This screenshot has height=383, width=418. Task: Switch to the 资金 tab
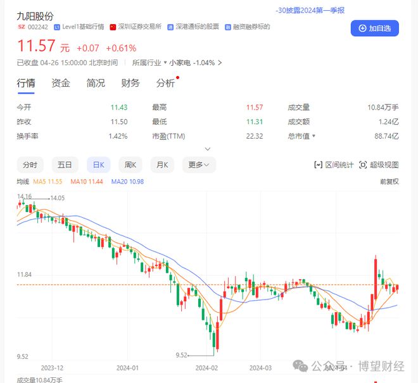61,83
